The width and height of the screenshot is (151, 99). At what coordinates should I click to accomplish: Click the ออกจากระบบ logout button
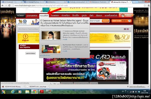[x=30, y=53]
